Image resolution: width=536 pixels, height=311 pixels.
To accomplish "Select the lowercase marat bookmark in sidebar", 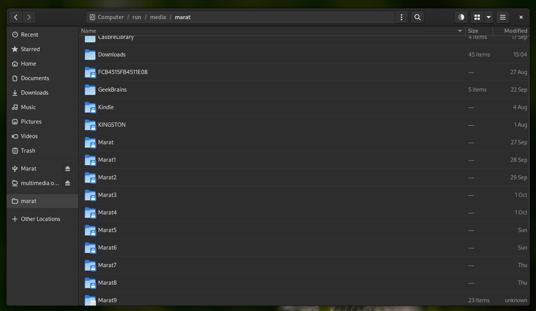I will [x=42, y=201].
